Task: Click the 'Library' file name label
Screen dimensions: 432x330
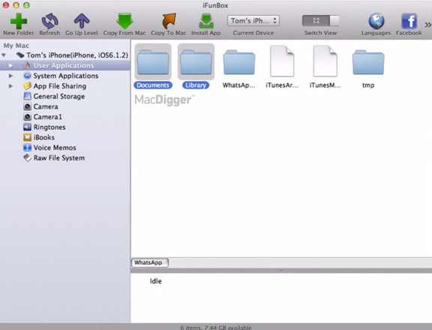Action: (x=196, y=85)
